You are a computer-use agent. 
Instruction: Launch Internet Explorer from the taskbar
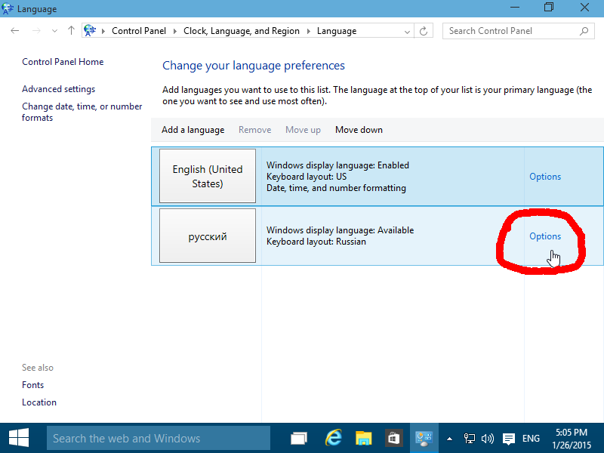click(x=333, y=438)
